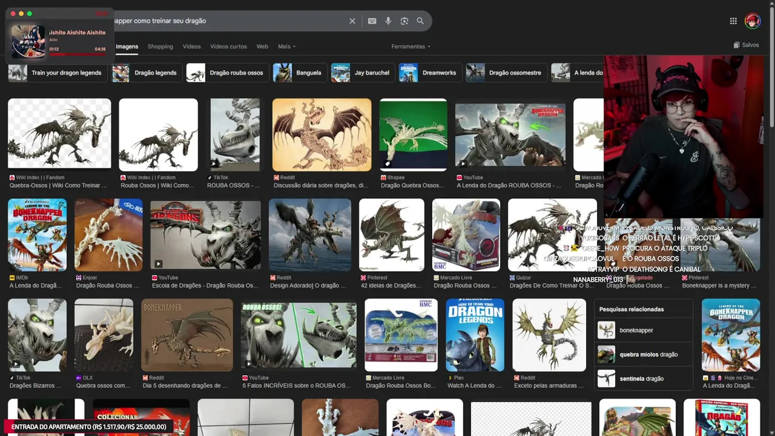Open Hoje no Cine A Lenda do Dragão poster
The image size is (775, 436).
click(x=731, y=335)
